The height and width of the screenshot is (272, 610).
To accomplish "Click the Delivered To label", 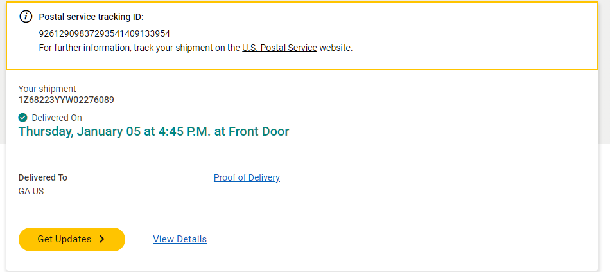I will point(42,177).
